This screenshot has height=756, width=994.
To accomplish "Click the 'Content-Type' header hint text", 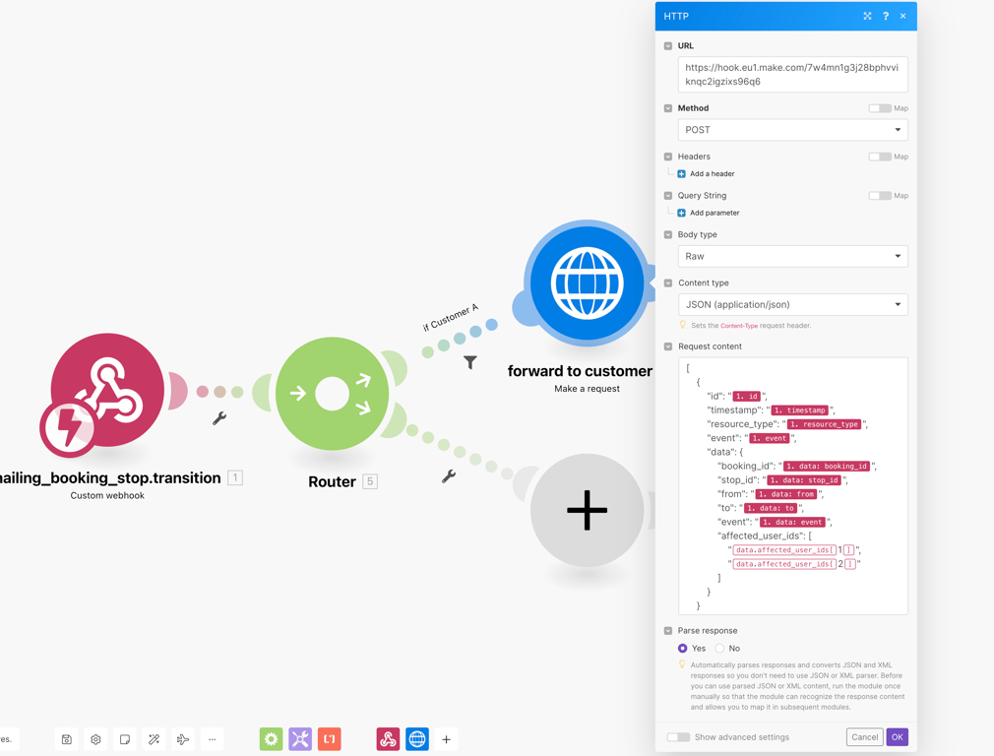I will 738,326.
